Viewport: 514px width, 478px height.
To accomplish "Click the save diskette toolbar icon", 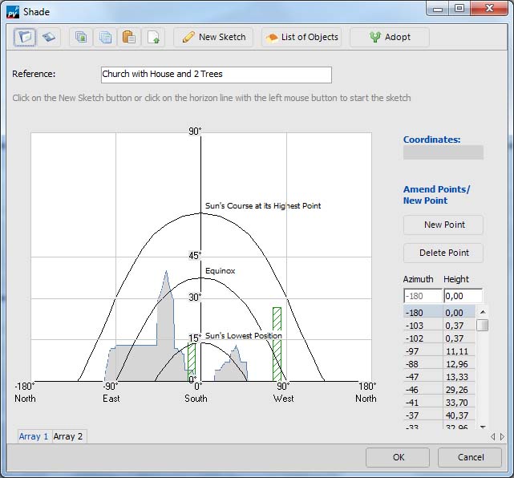I will (49, 37).
